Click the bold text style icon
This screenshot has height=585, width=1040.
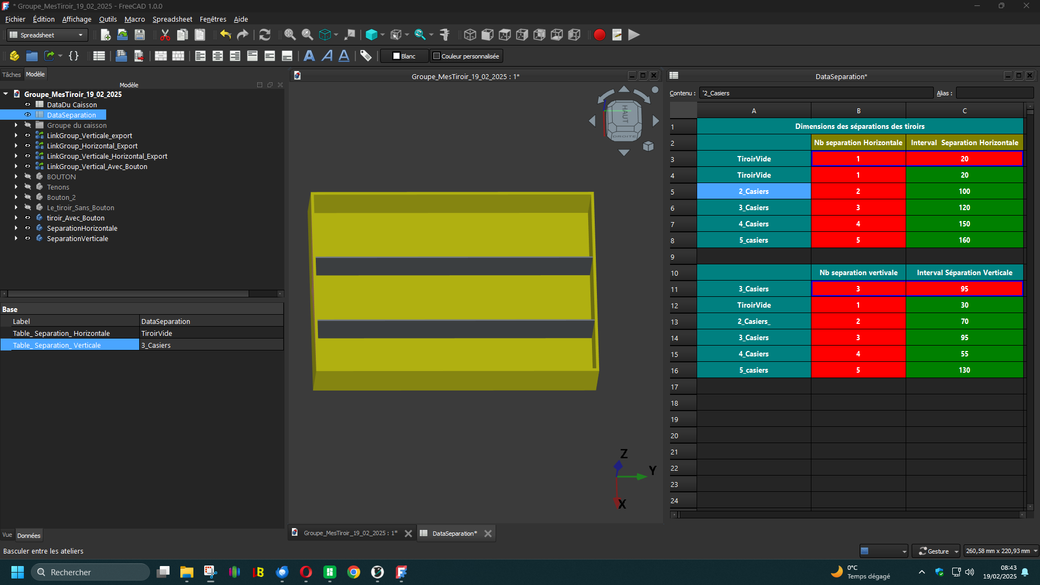pos(309,56)
